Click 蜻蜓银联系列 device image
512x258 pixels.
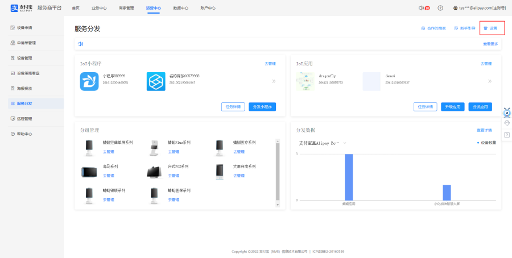89,195
